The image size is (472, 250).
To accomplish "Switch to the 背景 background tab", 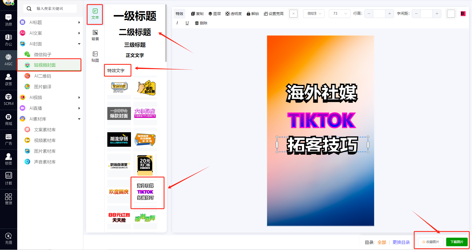I will (95, 35).
